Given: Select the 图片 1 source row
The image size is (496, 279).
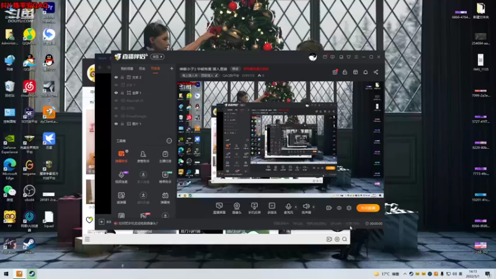Looking at the screenshot, I should tap(144, 123).
